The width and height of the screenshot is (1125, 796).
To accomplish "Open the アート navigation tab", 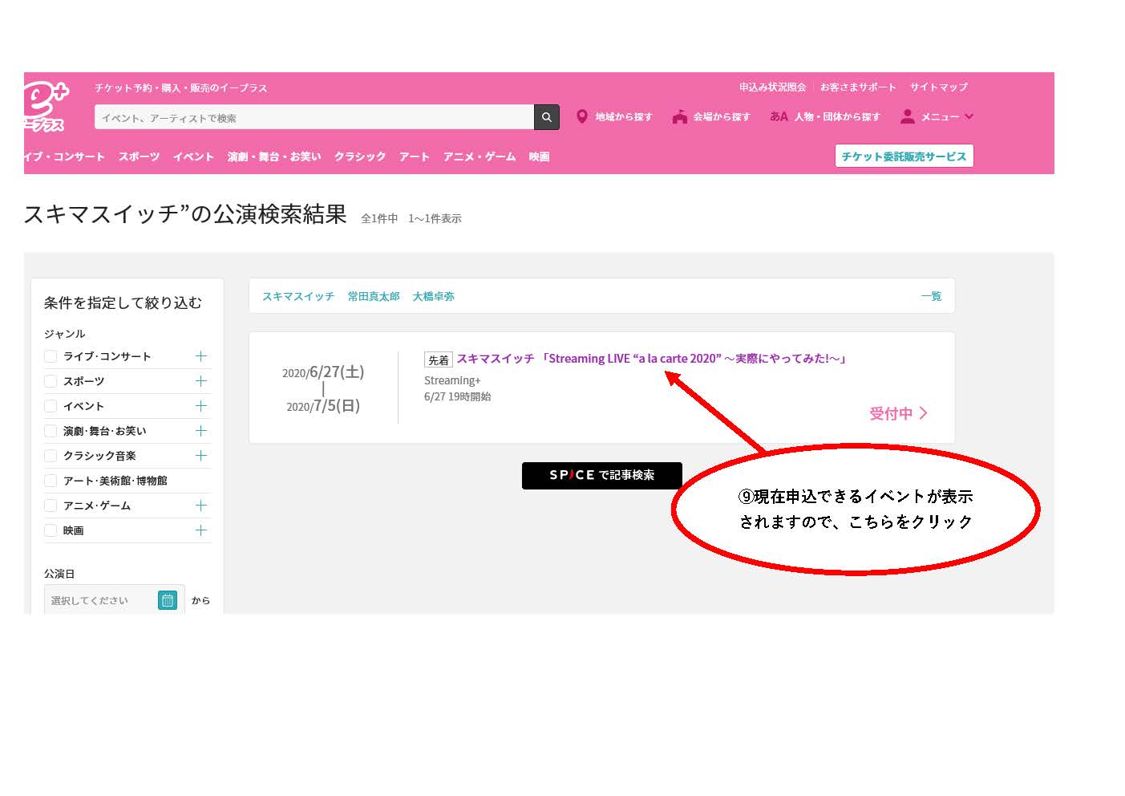I will coord(415,156).
